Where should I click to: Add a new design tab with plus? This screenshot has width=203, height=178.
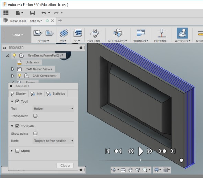60,21
